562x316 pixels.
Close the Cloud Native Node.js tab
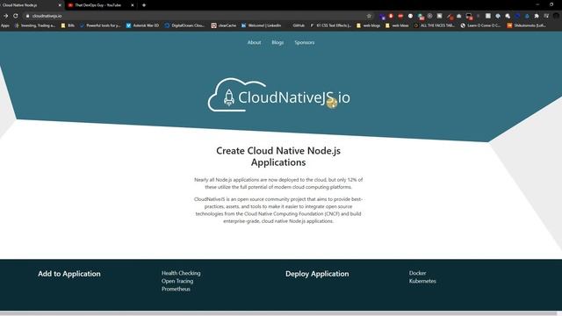click(60, 5)
